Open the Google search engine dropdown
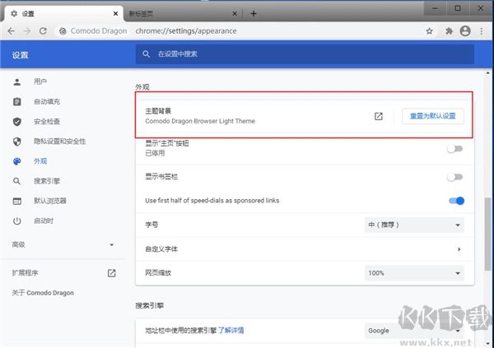Viewport: 494px width, 348px height. pyautogui.click(x=414, y=331)
